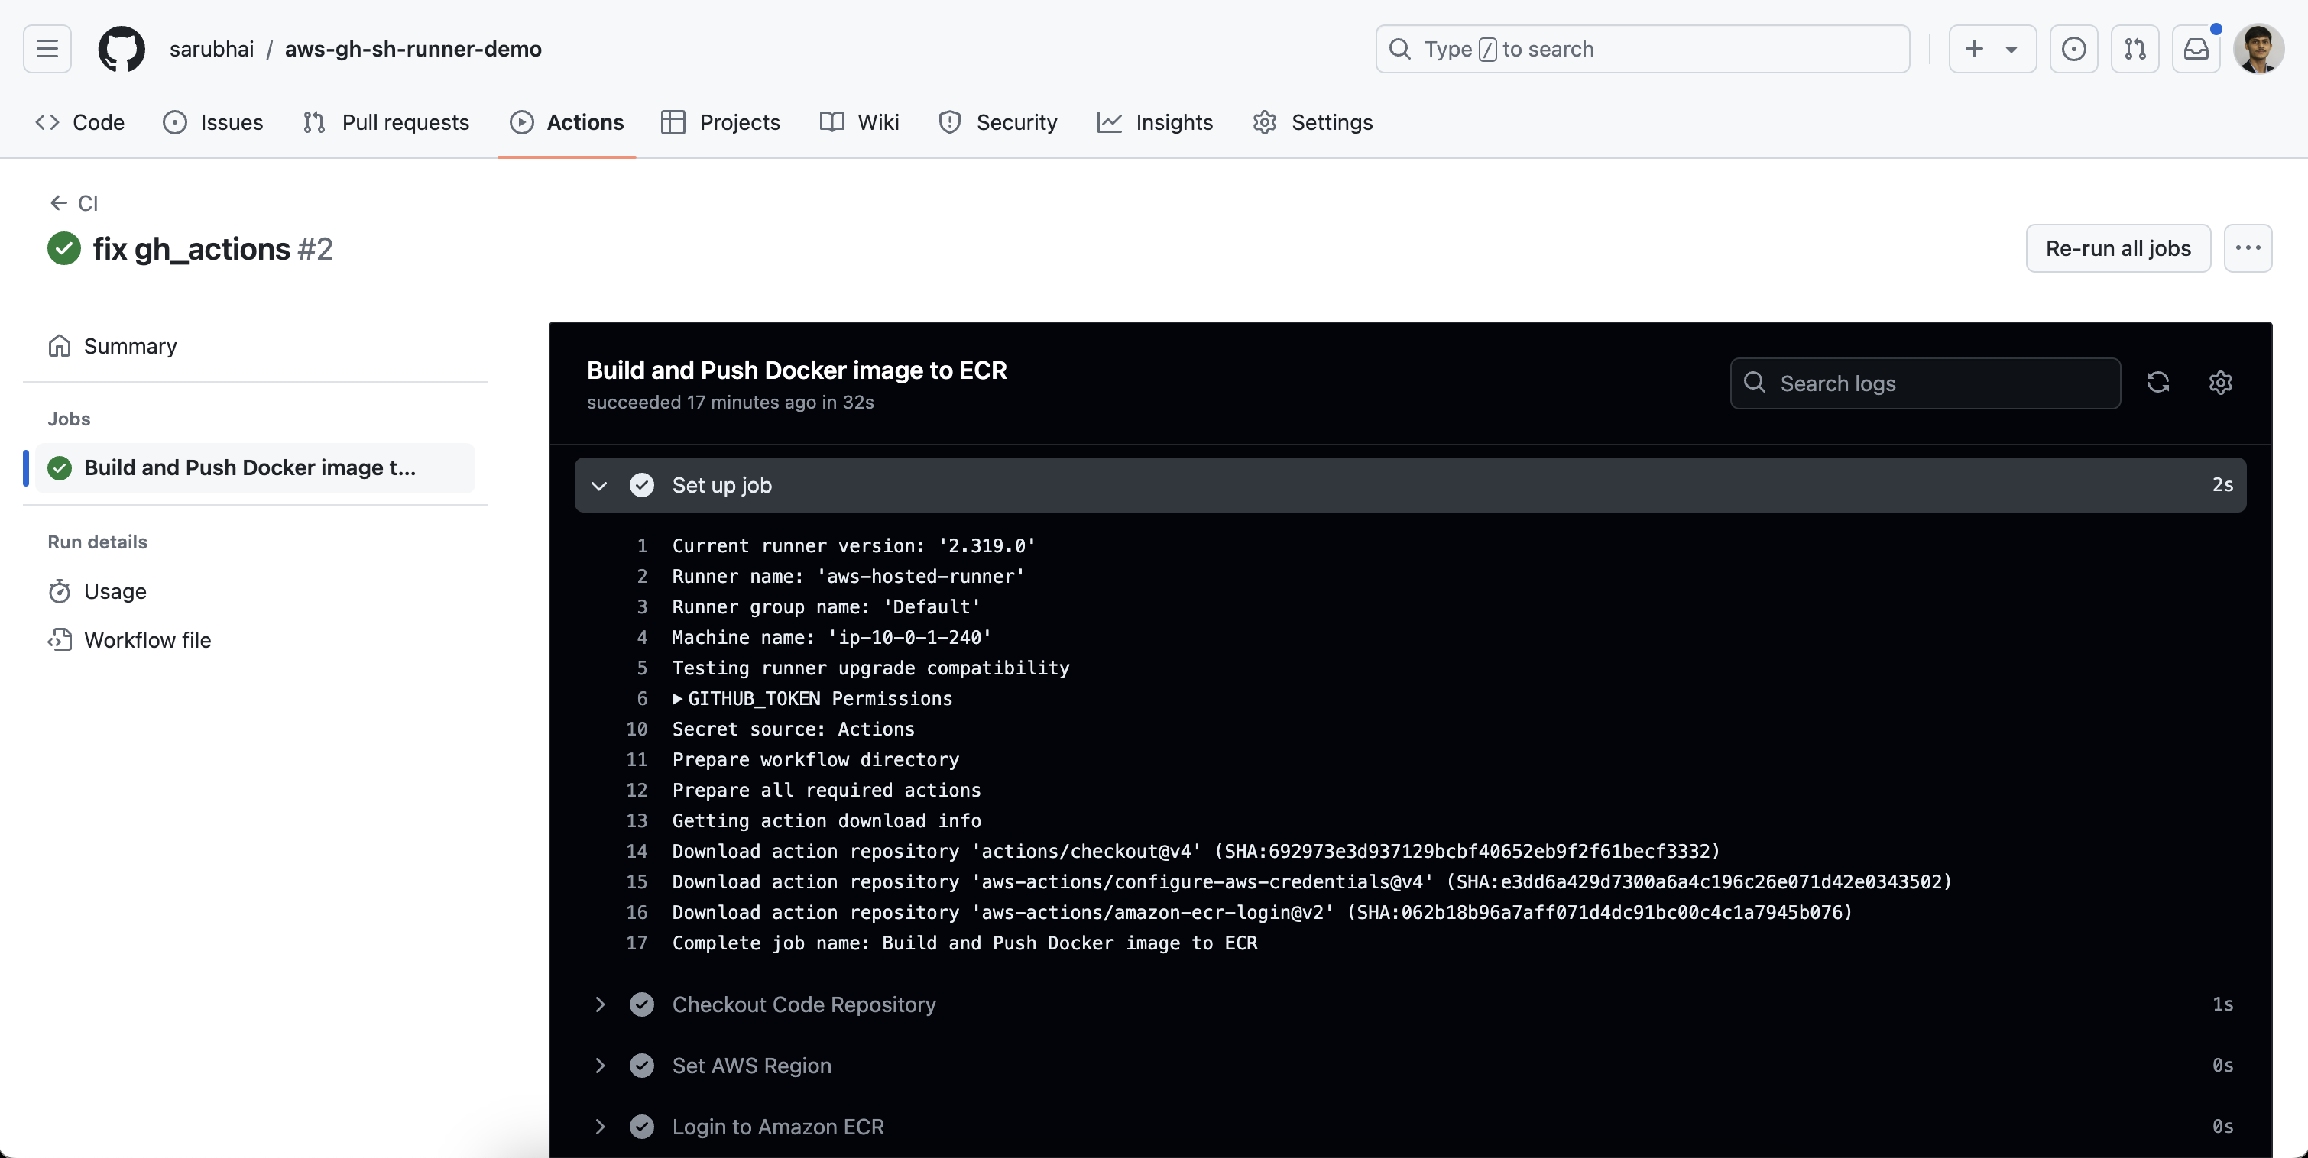Collapse the Set up job step
The height and width of the screenshot is (1158, 2308).
pyautogui.click(x=599, y=485)
